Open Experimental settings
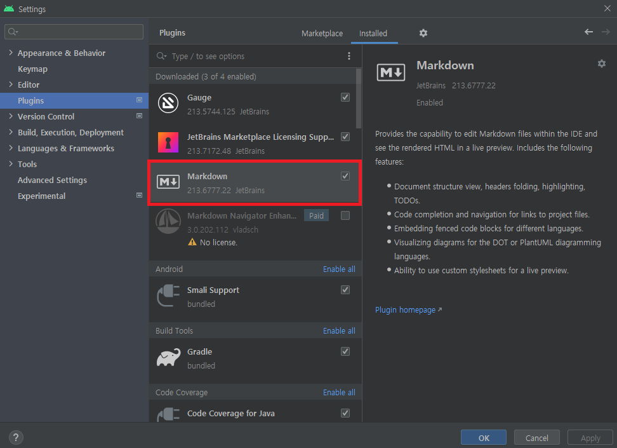This screenshot has width=617, height=448. pyautogui.click(x=41, y=196)
